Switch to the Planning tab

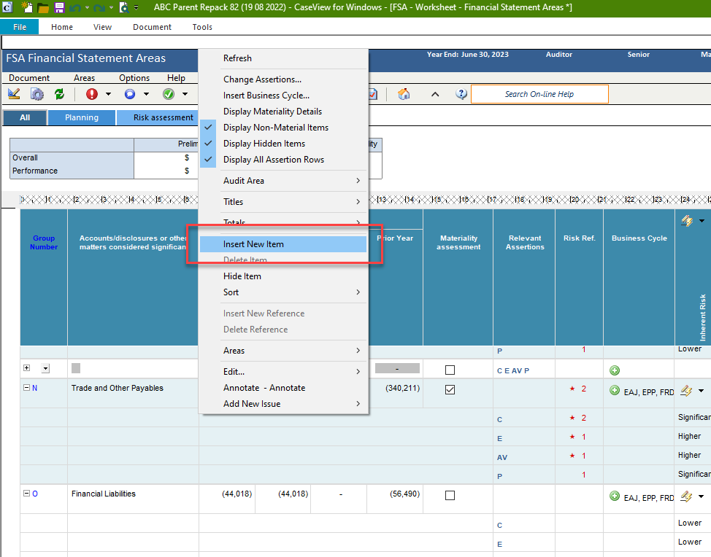coord(82,117)
